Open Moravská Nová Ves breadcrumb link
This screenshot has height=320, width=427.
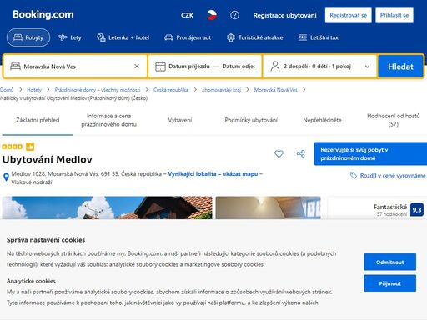[275, 90]
